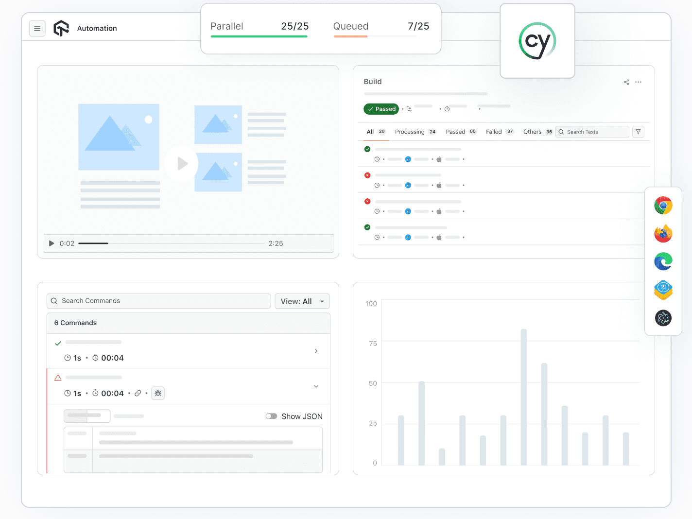Select the Chrome browser icon
The width and height of the screenshot is (692, 519).
663,205
